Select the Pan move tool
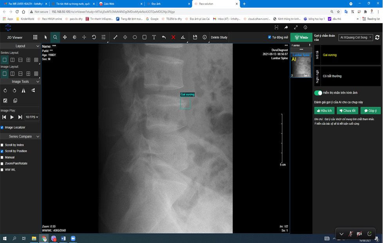383x243 pixels. coord(65,38)
